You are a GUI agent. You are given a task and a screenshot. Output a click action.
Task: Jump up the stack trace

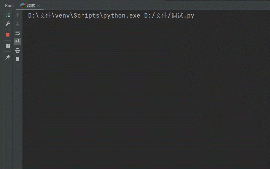click(x=18, y=15)
